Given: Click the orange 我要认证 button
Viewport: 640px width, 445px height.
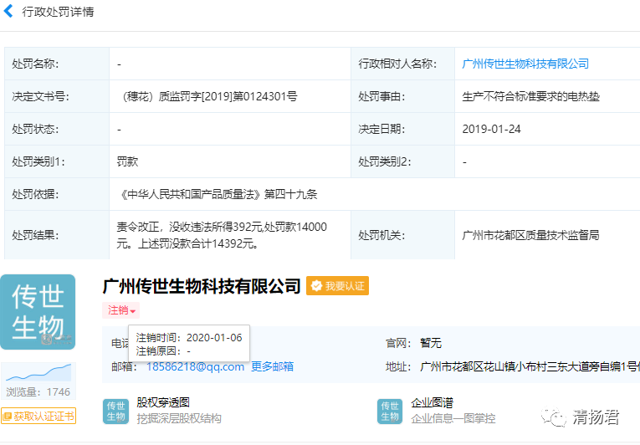Looking at the screenshot, I should coord(337,286).
